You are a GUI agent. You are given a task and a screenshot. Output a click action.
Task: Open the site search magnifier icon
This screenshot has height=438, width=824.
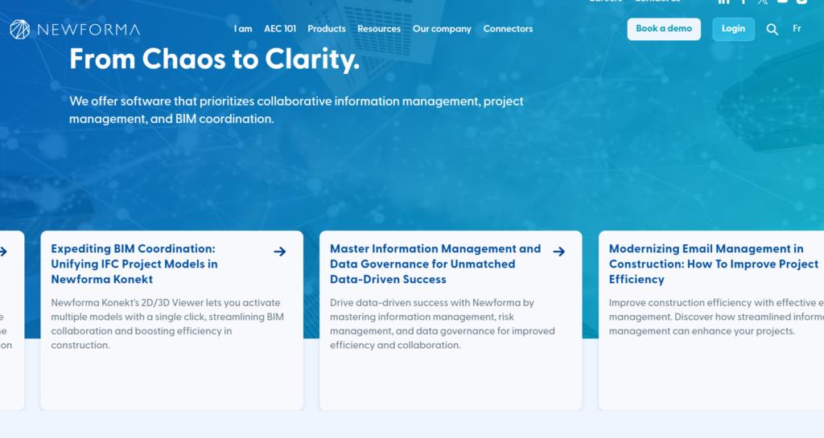point(772,30)
